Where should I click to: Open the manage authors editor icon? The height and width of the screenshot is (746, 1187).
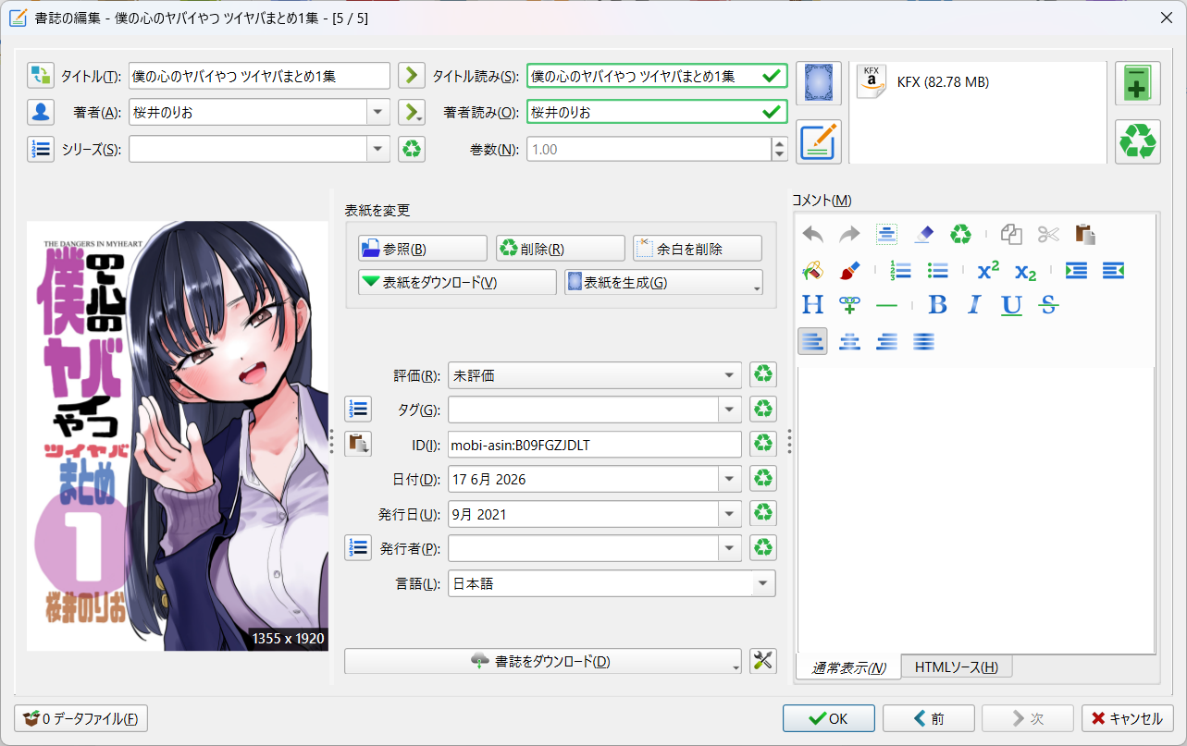point(41,112)
